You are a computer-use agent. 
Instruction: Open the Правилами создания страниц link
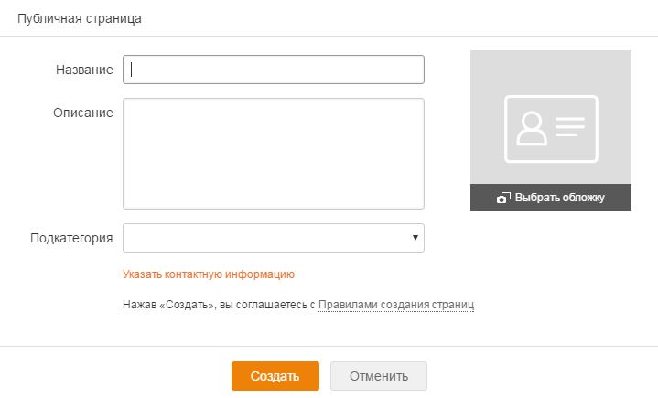point(396,304)
